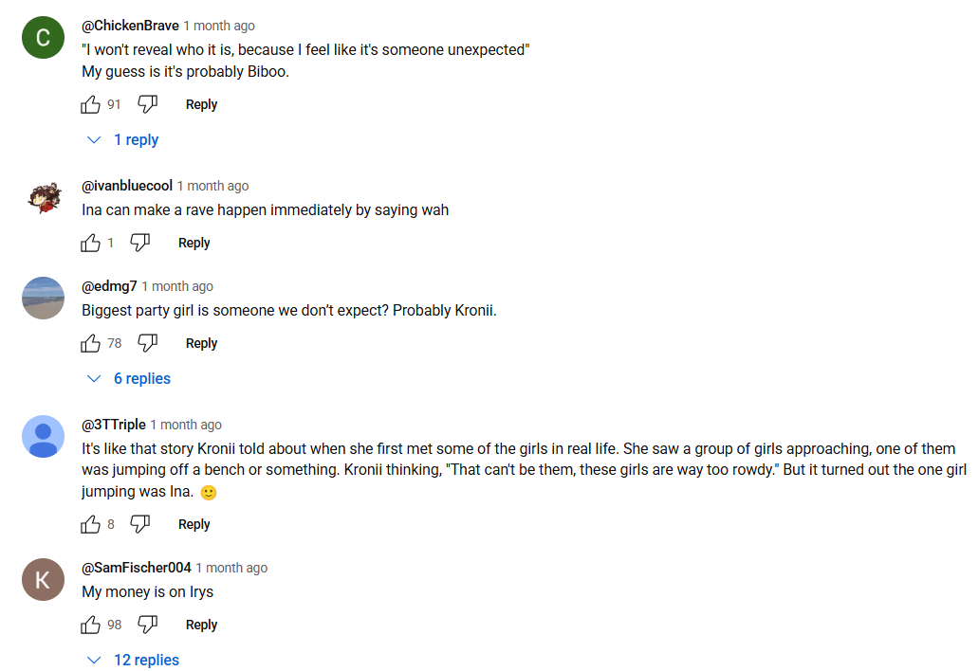Open @edmg7 channel username link
978x671 pixels.
point(109,286)
